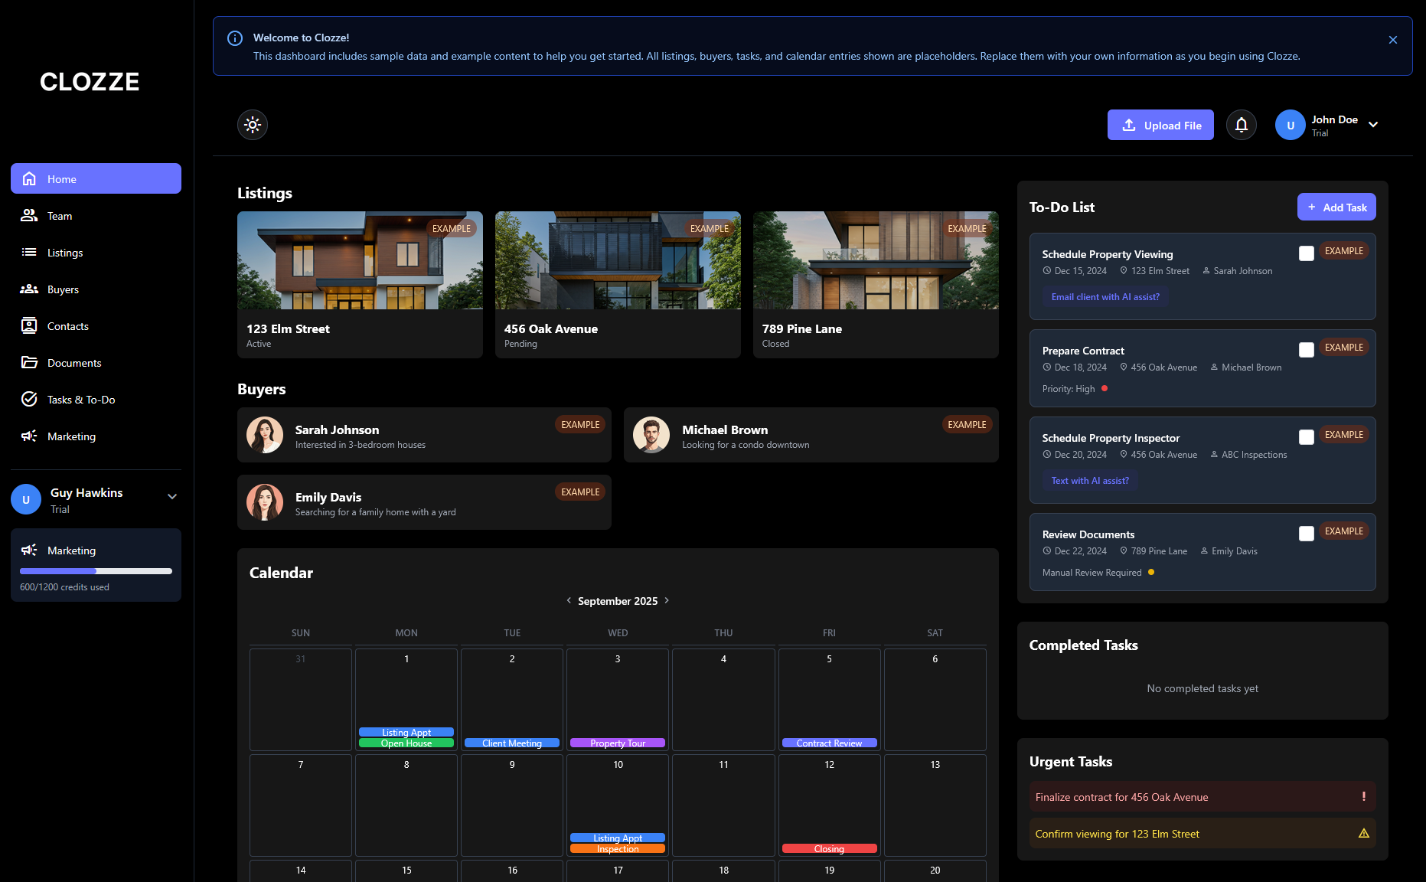Viewport: 1426px width, 882px height.
Task: Open Michael Brown buyer card
Action: coord(811,435)
